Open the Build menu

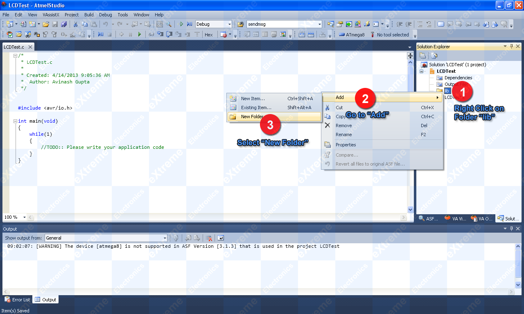pyautogui.click(x=89, y=15)
